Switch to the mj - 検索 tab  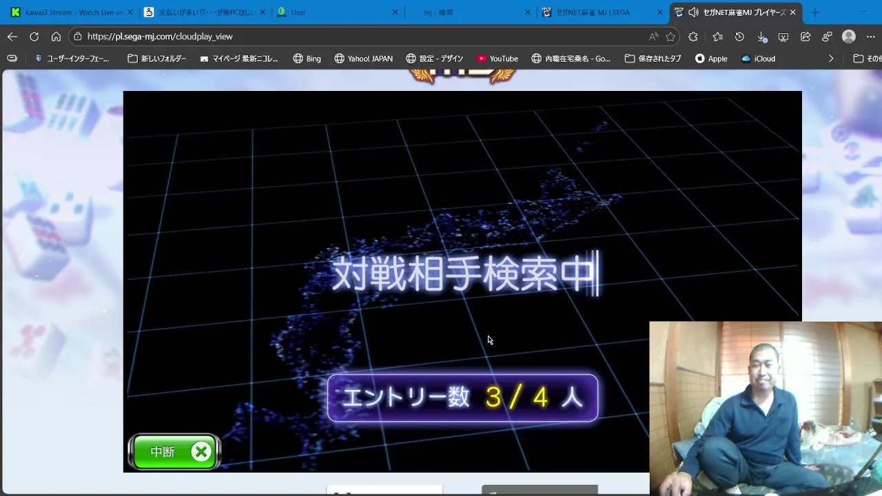coord(471,12)
